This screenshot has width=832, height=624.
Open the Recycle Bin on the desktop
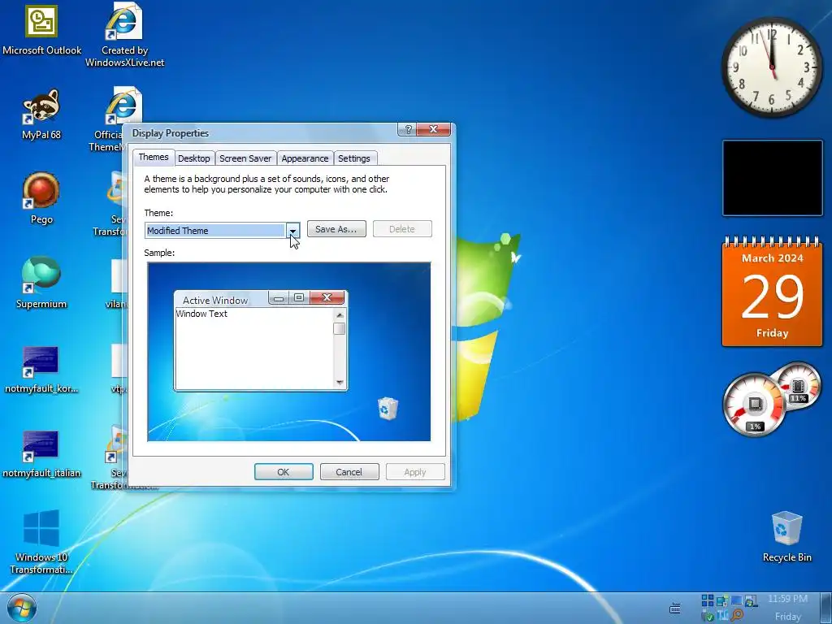coord(786,536)
